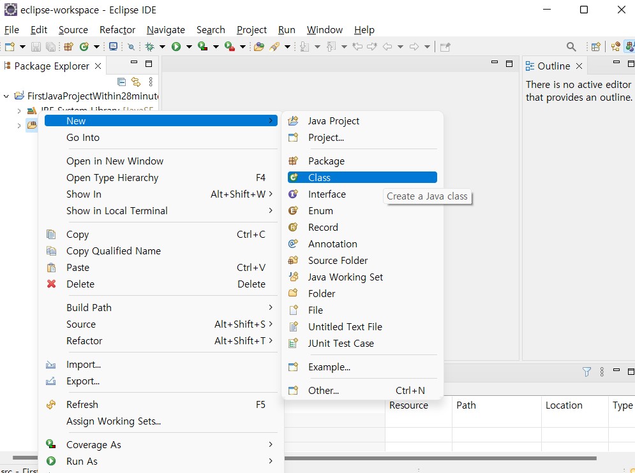Click the Open Console toolbar icon
The width and height of the screenshot is (635, 473).
click(x=114, y=47)
